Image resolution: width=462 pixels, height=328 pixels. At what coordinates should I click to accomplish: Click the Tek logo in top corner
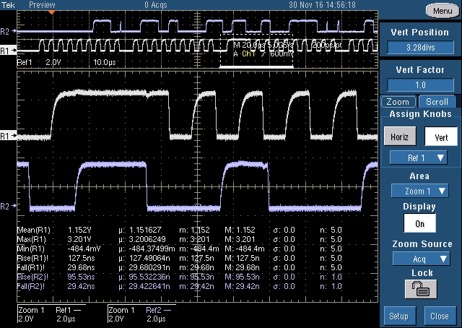(9, 4)
